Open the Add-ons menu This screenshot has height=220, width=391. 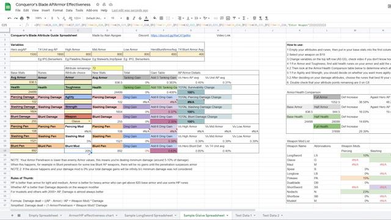tap(92, 10)
